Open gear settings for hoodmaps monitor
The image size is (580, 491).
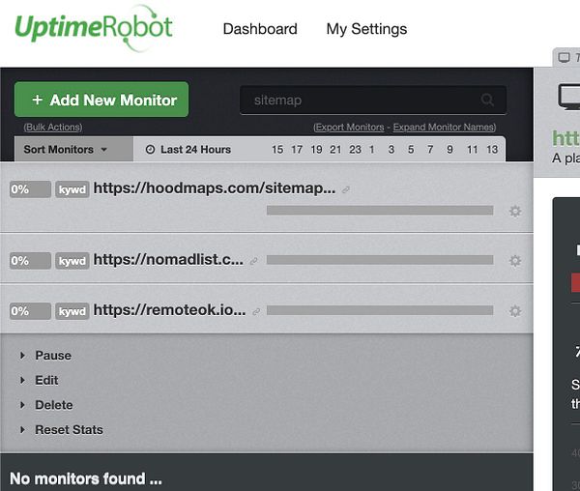click(515, 211)
